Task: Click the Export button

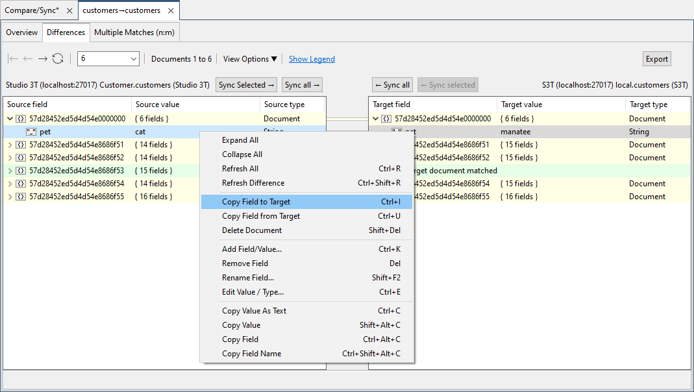Action: point(657,59)
